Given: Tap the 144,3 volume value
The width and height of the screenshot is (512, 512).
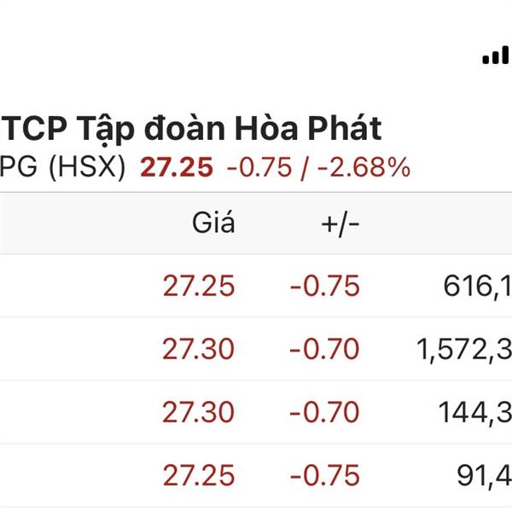Looking at the screenshot, I should pos(474,413).
